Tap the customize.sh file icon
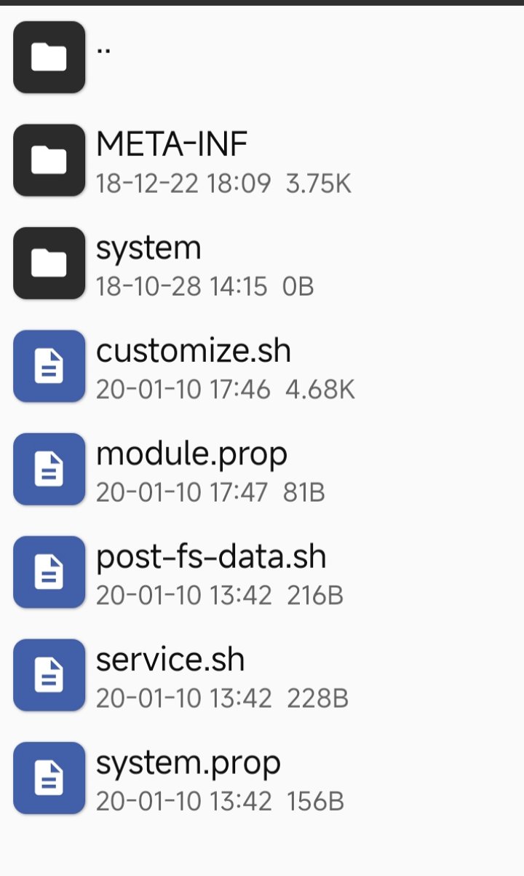The image size is (524, 876). (x=49, y=366)
